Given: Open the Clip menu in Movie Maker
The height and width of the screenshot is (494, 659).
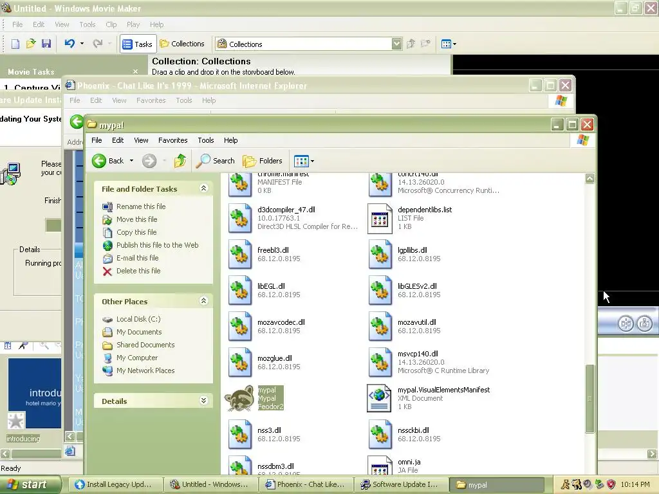Looking at the screenshot, I should (x=111, y=24).
